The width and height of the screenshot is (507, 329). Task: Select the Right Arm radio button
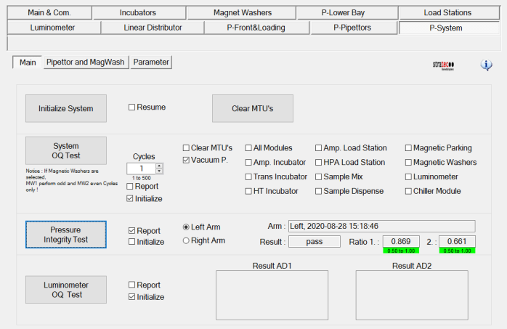pos(186,240)
